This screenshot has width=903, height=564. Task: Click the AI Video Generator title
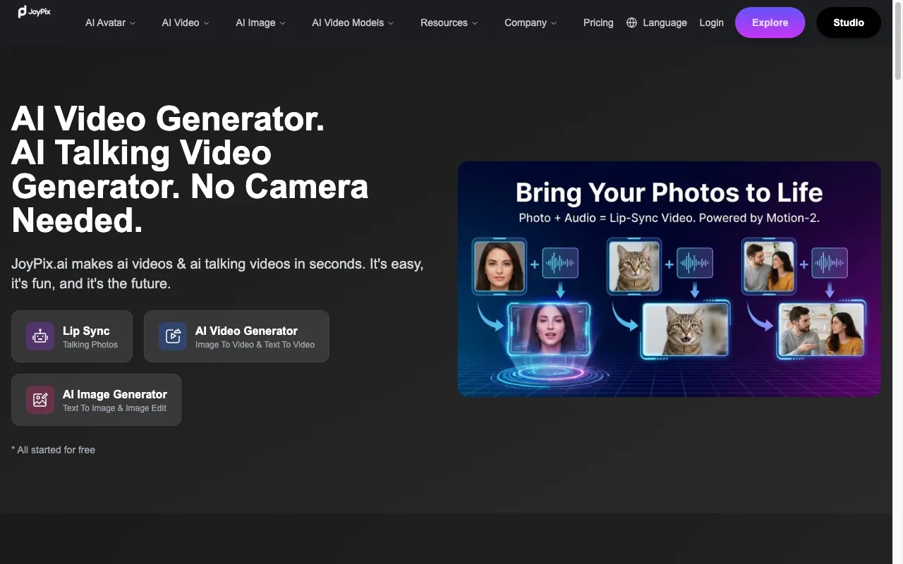pos(246,331)
